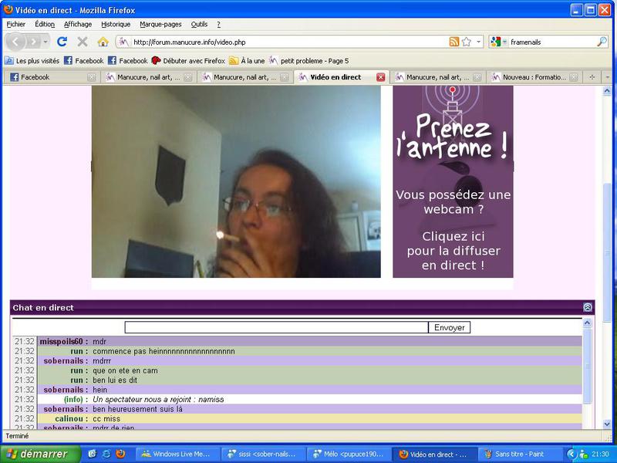Click the back navigation arrow
The height and width of the screenshot is (463, 617).
(17, 42)
